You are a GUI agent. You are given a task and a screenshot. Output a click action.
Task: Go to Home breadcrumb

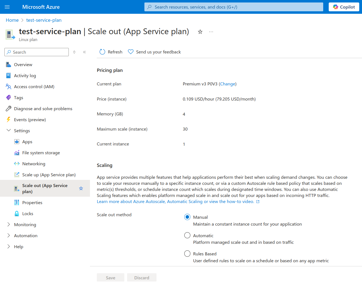pyautogui.click(x=12, y=20)
